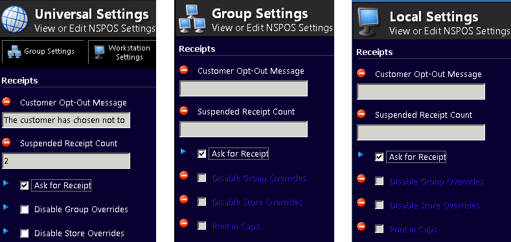
Task: Click red icon beside Print in Caps in Group Settings
Action: (x=184, y=223)
